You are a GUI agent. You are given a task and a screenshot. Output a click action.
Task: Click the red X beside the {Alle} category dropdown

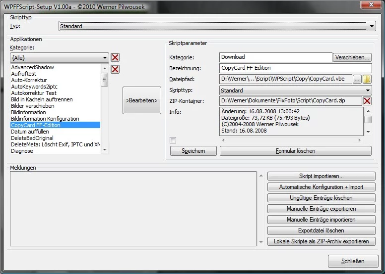click(x=115, y=57)
